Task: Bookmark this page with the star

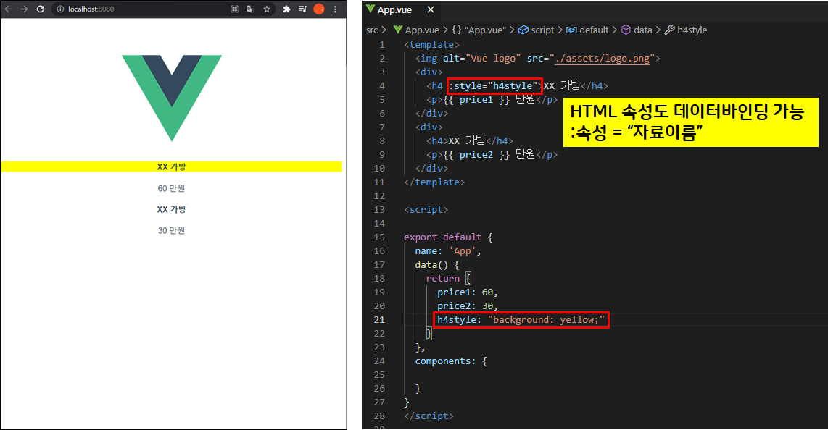Action: point(267,9)
